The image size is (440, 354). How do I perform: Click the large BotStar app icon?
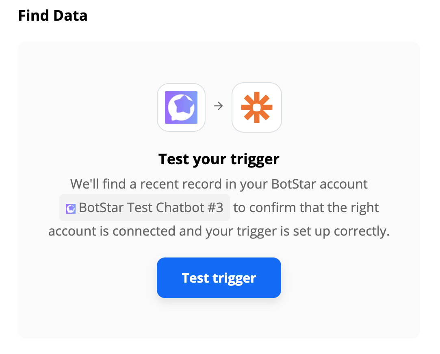(x=181, y=107)
